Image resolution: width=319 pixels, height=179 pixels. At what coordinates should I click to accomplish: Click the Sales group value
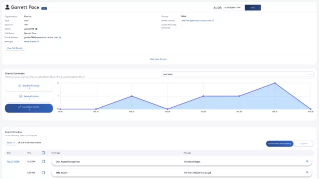(183, 16)
